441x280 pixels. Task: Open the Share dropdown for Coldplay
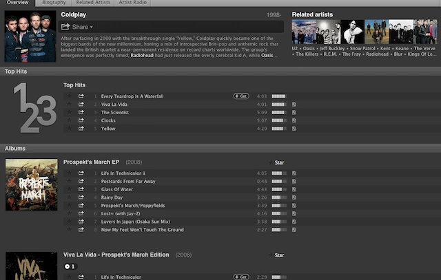[77, 27]
